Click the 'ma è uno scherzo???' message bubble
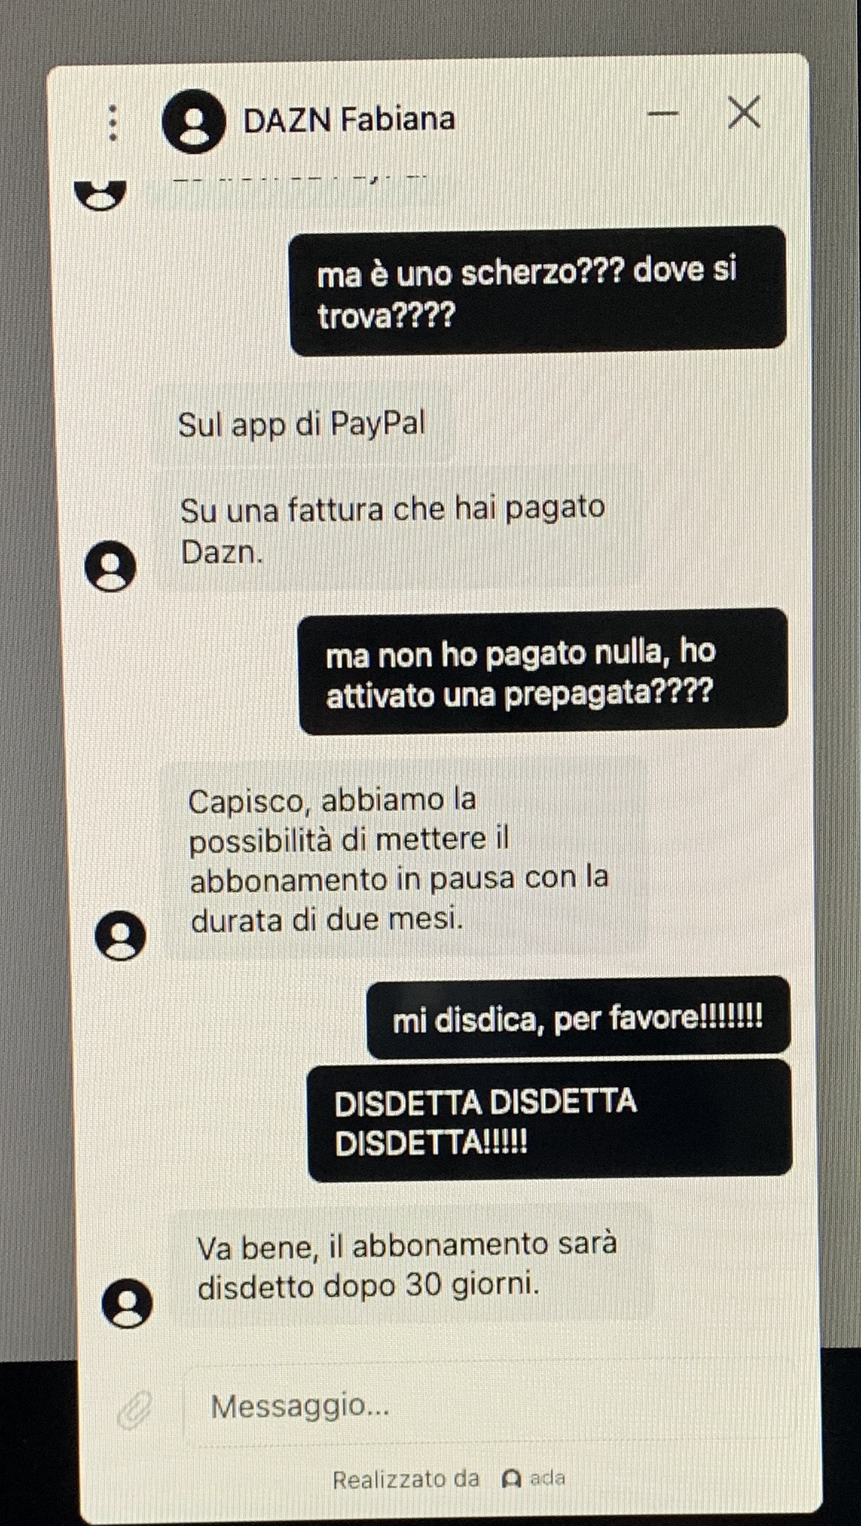This screenshot has width=861, height=1526. (x=538, y=291)
